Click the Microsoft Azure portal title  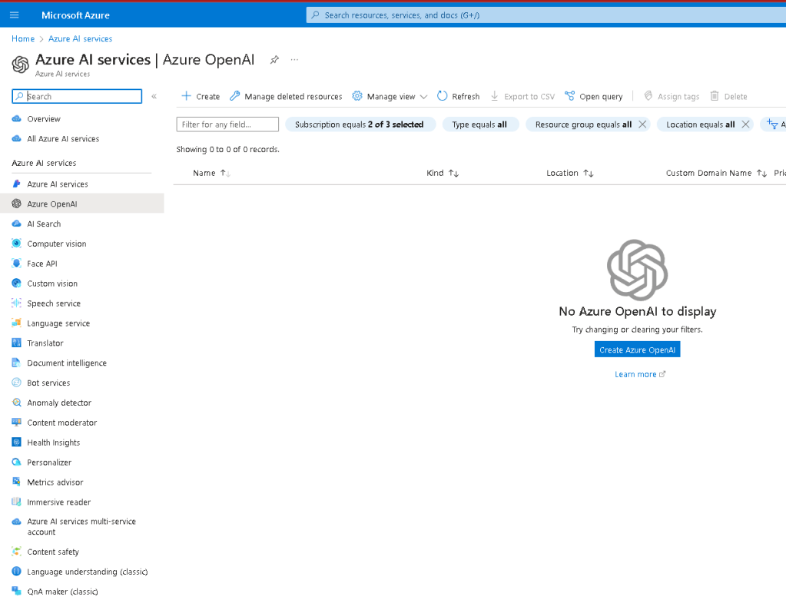click(x=76, y=15)
